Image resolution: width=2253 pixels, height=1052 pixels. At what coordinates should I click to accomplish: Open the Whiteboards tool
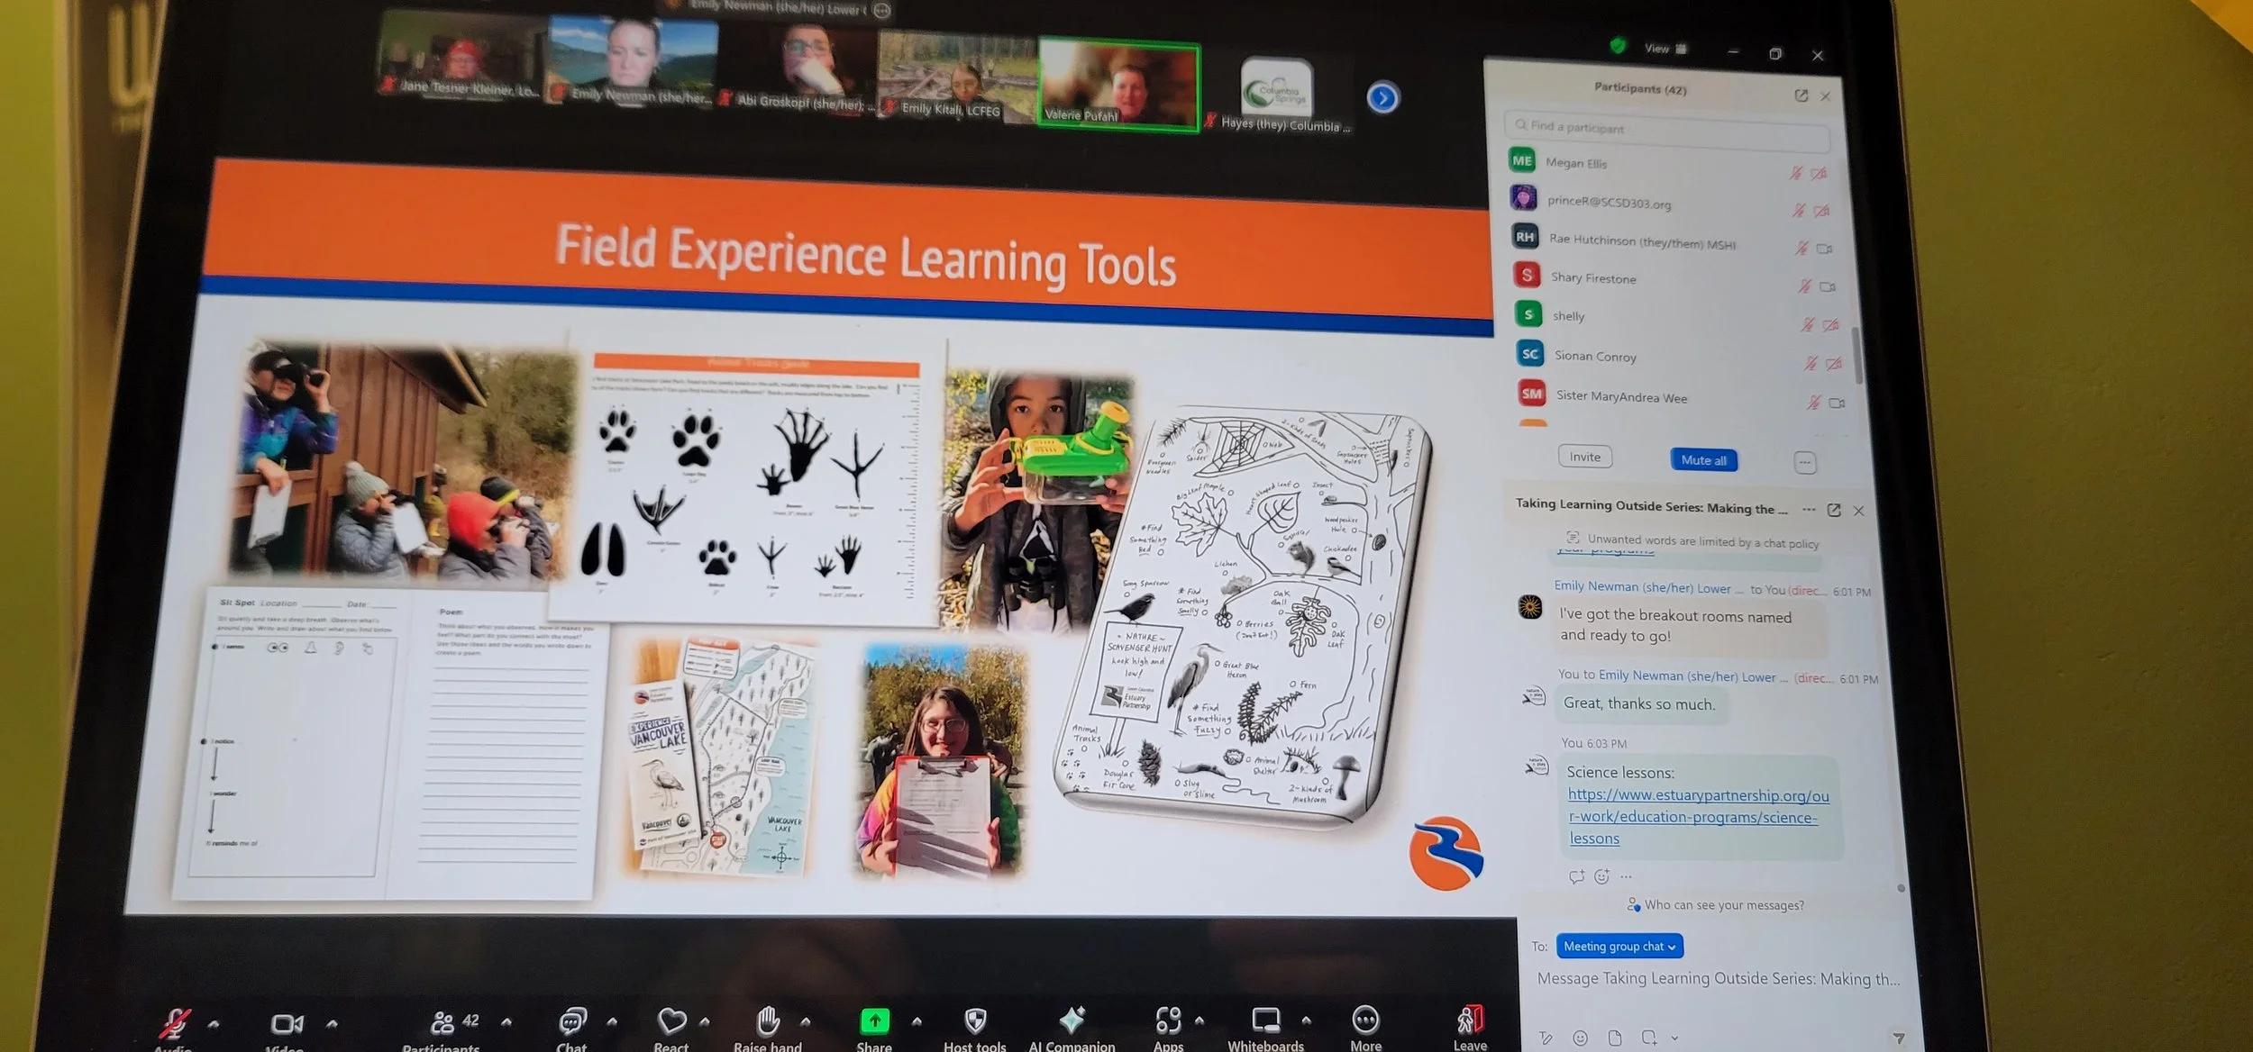(x=1265, y=1020)
